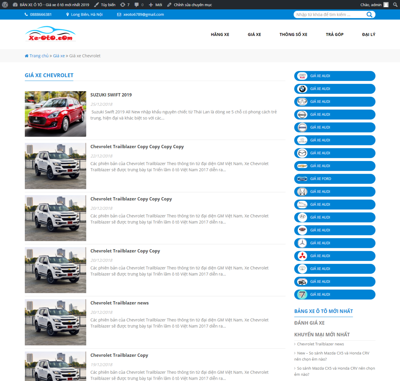The image size is (400, 381).
Task: Click Chào, admin account text
Action: (x=371, y=5)
